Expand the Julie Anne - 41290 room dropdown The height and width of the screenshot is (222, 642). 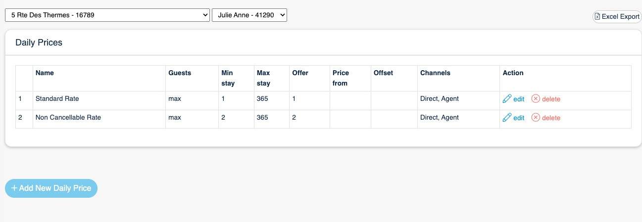pyautogui.click(x=249, y=15)
